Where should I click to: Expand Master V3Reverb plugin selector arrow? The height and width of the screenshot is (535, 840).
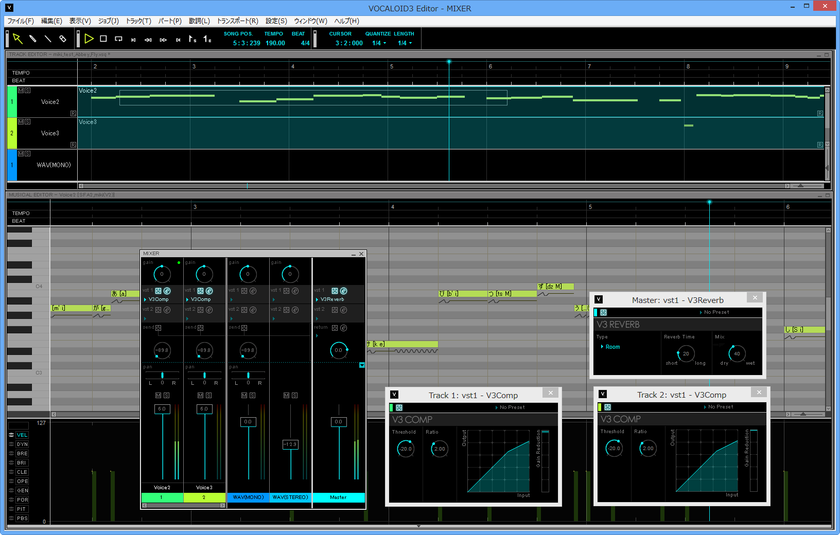(x=317, y=299)
